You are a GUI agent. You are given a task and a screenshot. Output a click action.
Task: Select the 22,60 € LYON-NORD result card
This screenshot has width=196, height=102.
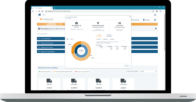coord(123,84)
